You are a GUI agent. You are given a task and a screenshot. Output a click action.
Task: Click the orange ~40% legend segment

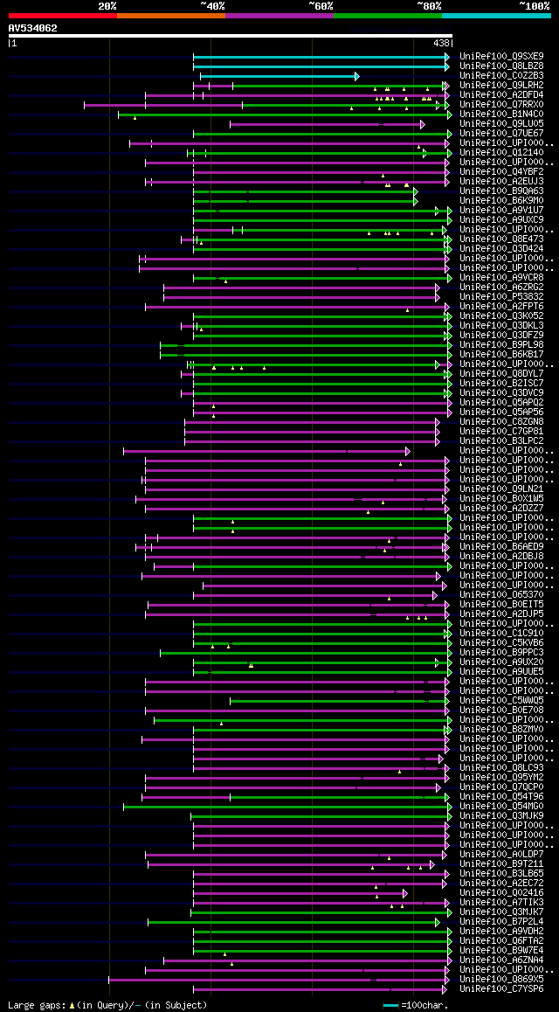tap(171, 15)
